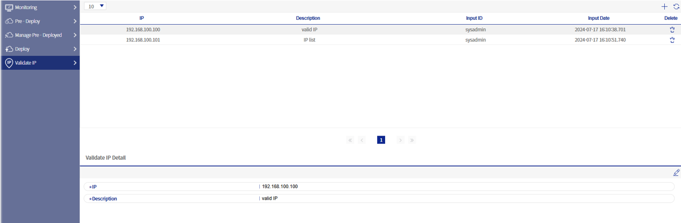The height and width of the screenshot is (223, 681).
Task: Click the next page arrow
Action: tap(400, 140)
